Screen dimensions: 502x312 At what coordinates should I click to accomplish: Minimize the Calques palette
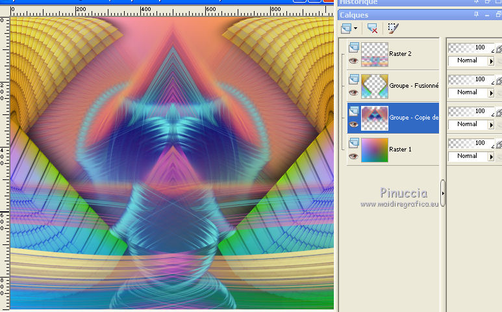[487, 15]
